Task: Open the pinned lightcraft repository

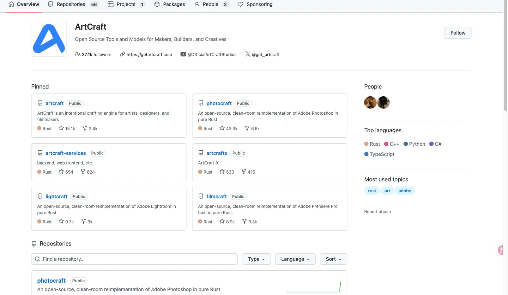Action: [56, 197]
